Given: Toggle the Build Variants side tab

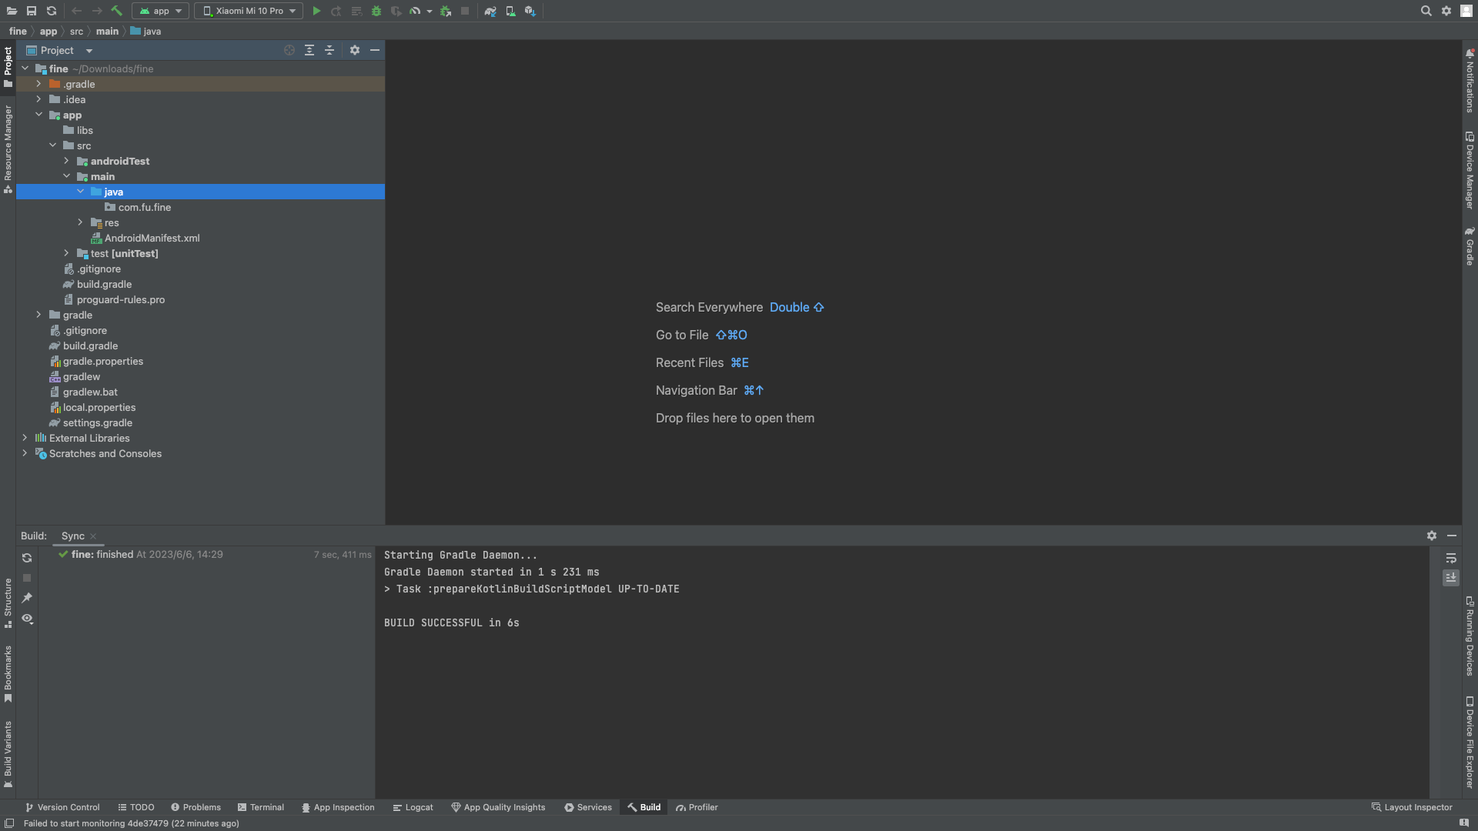Looking at the screenshot, I should pos(8,754).
